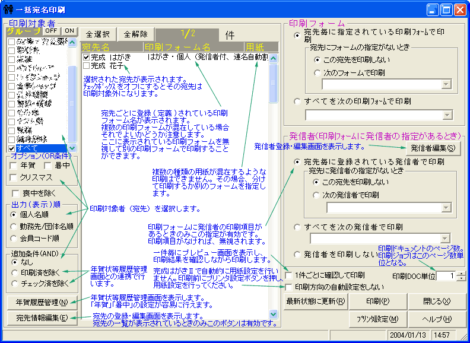Click 全解除 to deselect all addressees
Viewport: 470px width, 343px height.
(135, 34)
